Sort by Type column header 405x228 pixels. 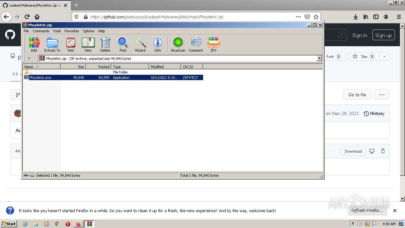(x=130, y=67)
